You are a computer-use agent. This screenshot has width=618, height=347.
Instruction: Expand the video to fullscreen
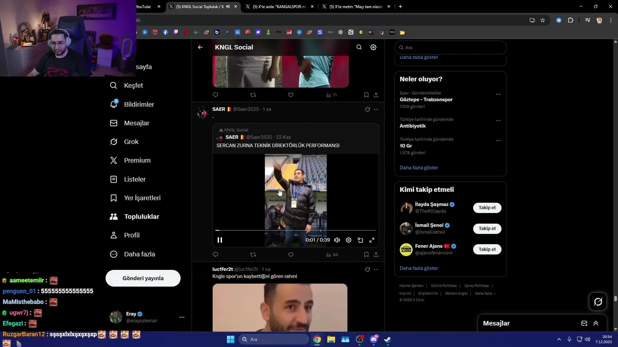click(x=372, y=240)
